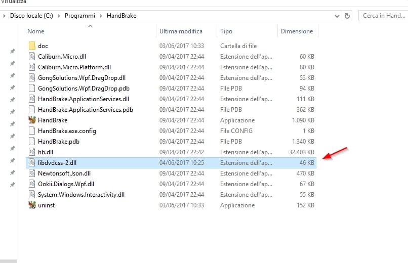
Task: Click the type label File CONFIG
Action: coord(236,130)
